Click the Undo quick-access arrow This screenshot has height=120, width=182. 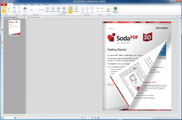(x=10, y=2)
